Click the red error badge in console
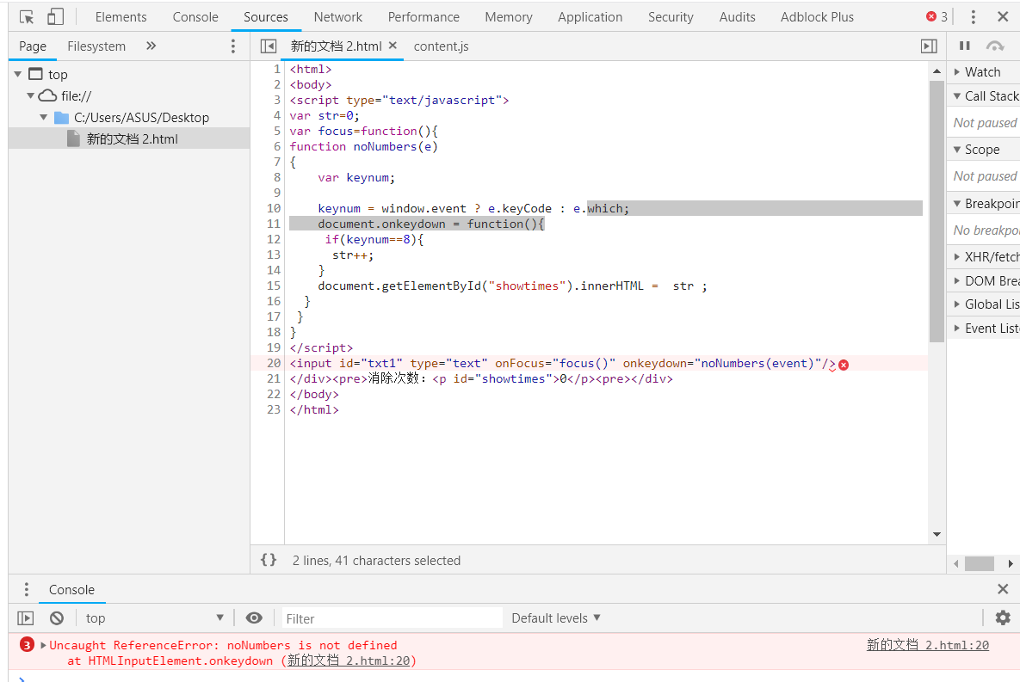This screenshot has height=682, width=1020. tap(27, 644)
